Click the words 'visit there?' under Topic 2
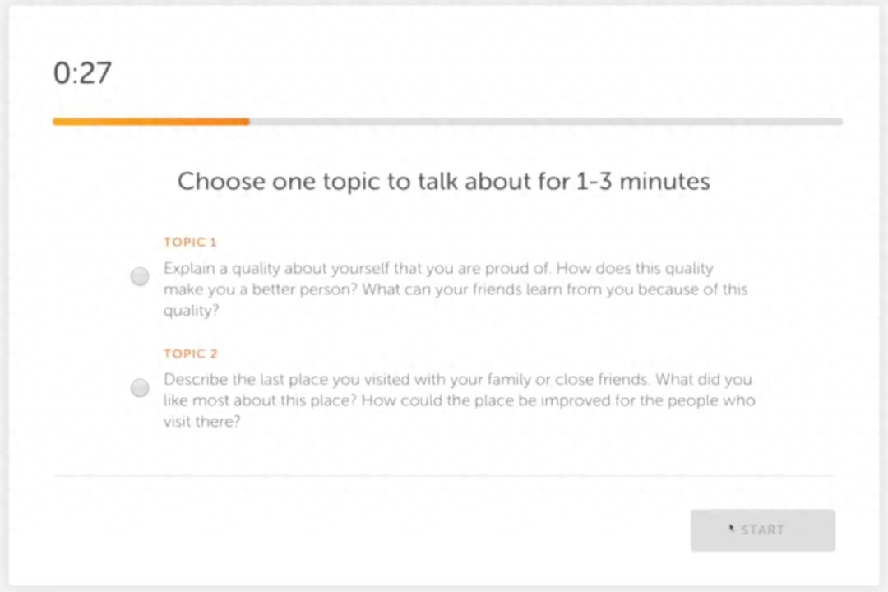This screenshot has height=592, width=888. [202, 422]
